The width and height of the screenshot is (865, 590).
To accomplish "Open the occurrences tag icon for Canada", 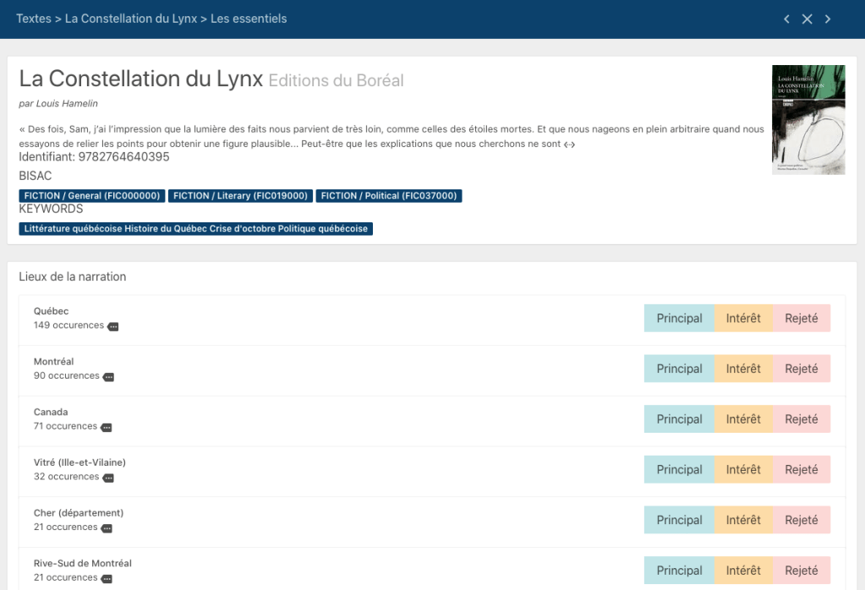I will (106, 428).
